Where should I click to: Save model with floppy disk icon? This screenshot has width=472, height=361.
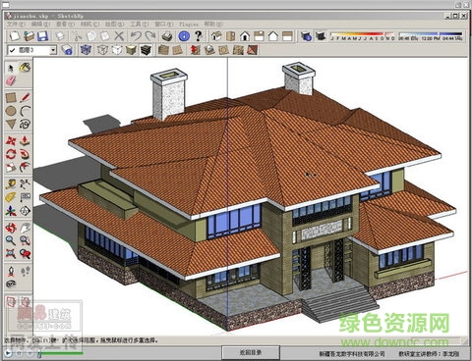point(43,36)
